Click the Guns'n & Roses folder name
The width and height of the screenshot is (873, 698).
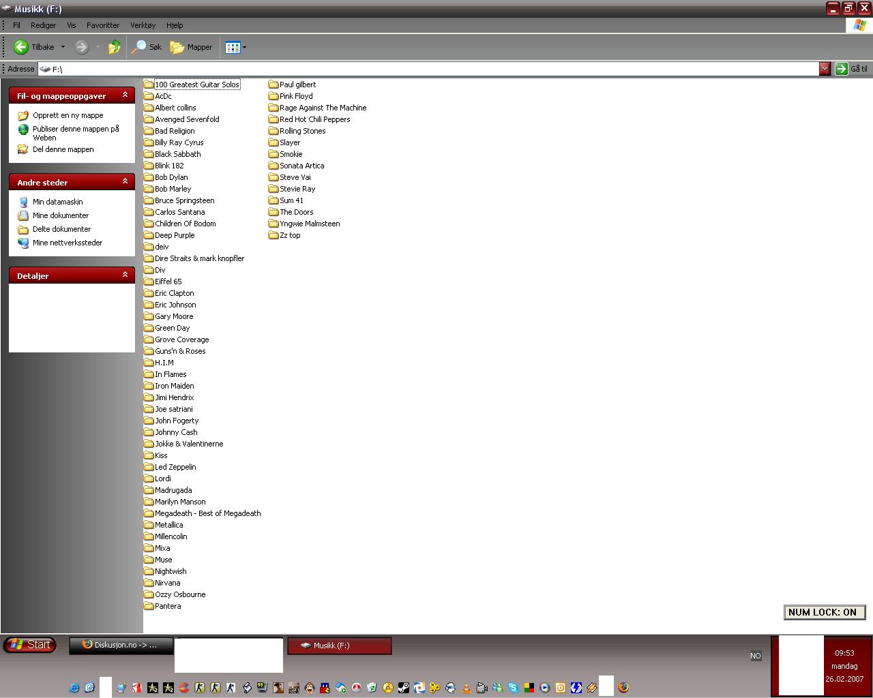pyautogui.click(x=180, y=351)
